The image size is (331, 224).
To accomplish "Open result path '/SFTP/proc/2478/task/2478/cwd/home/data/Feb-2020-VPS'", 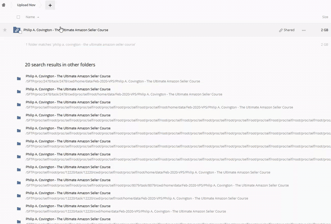I will coord(113,81).
